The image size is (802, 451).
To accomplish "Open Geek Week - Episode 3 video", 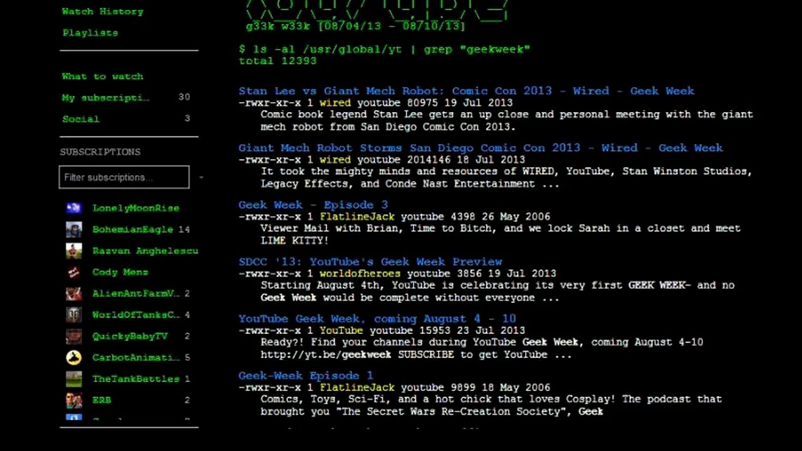I will (313, 205).
